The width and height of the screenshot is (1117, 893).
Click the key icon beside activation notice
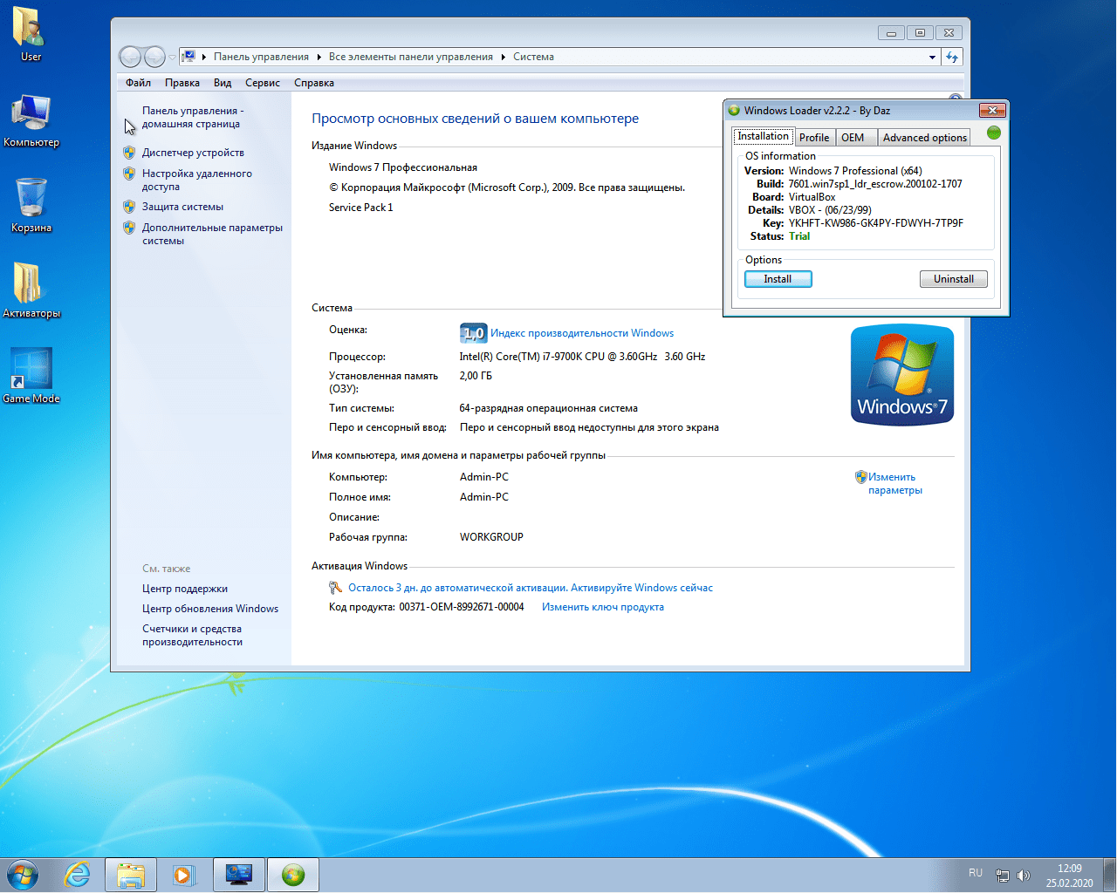(335, 588)
